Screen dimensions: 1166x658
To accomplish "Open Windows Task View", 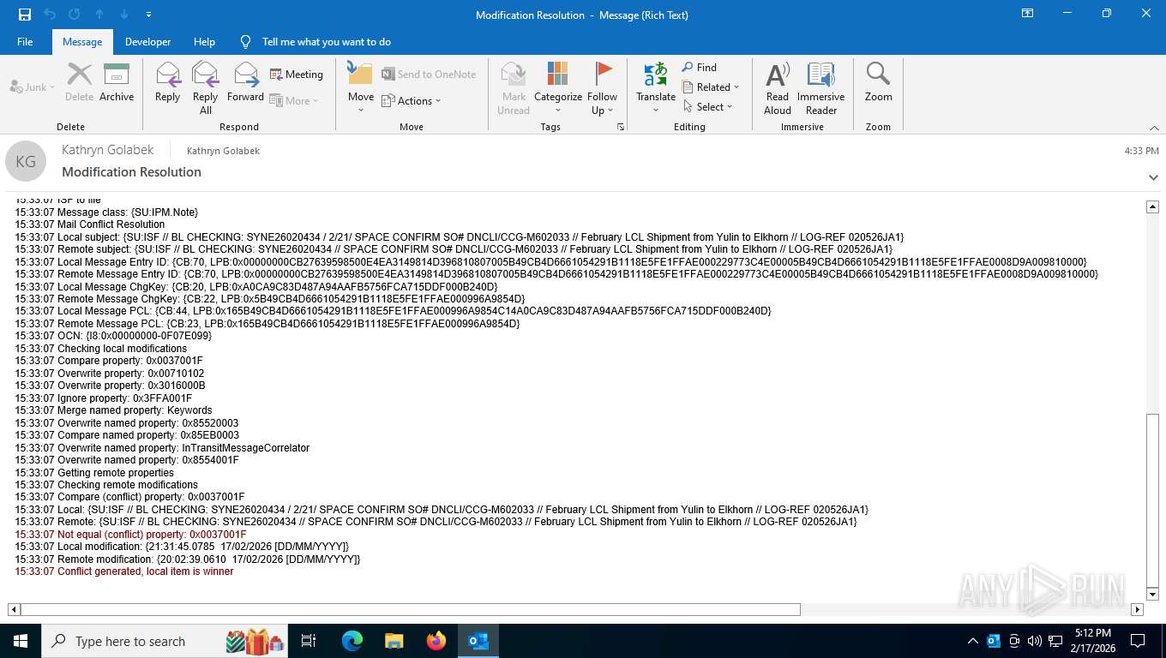I will [309, 641].
